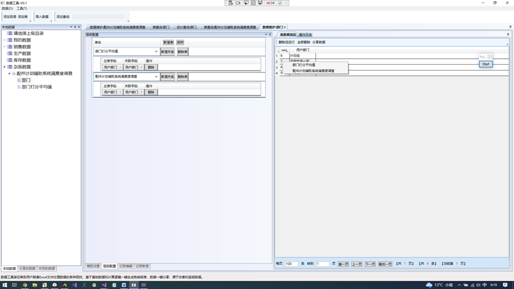Image resolution: width=514 pixels, height=289 pixels.
Task: Open the 配件计划辅助系统满意度调查 table name combo box
Action: 126,77
